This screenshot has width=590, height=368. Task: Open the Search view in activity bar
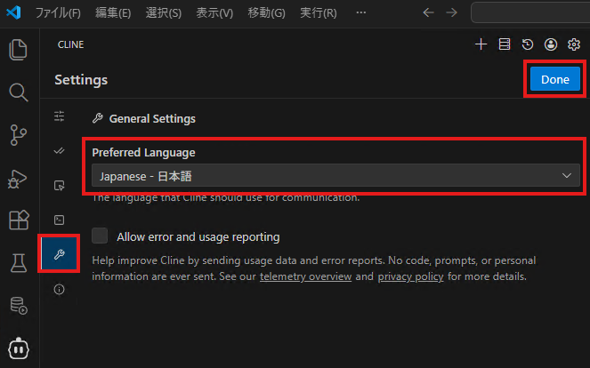[x=18, y=92]
